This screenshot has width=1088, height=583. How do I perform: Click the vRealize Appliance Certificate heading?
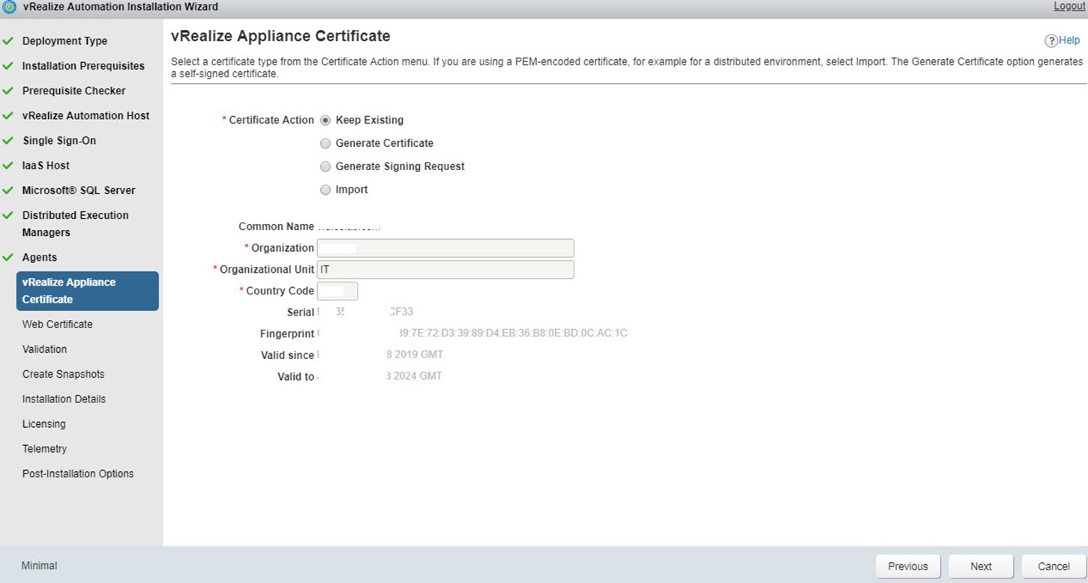(x=280, y=36)
